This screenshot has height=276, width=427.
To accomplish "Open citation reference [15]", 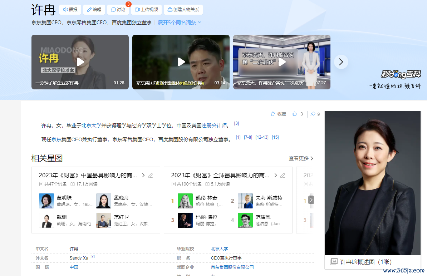I will point(275,137).
